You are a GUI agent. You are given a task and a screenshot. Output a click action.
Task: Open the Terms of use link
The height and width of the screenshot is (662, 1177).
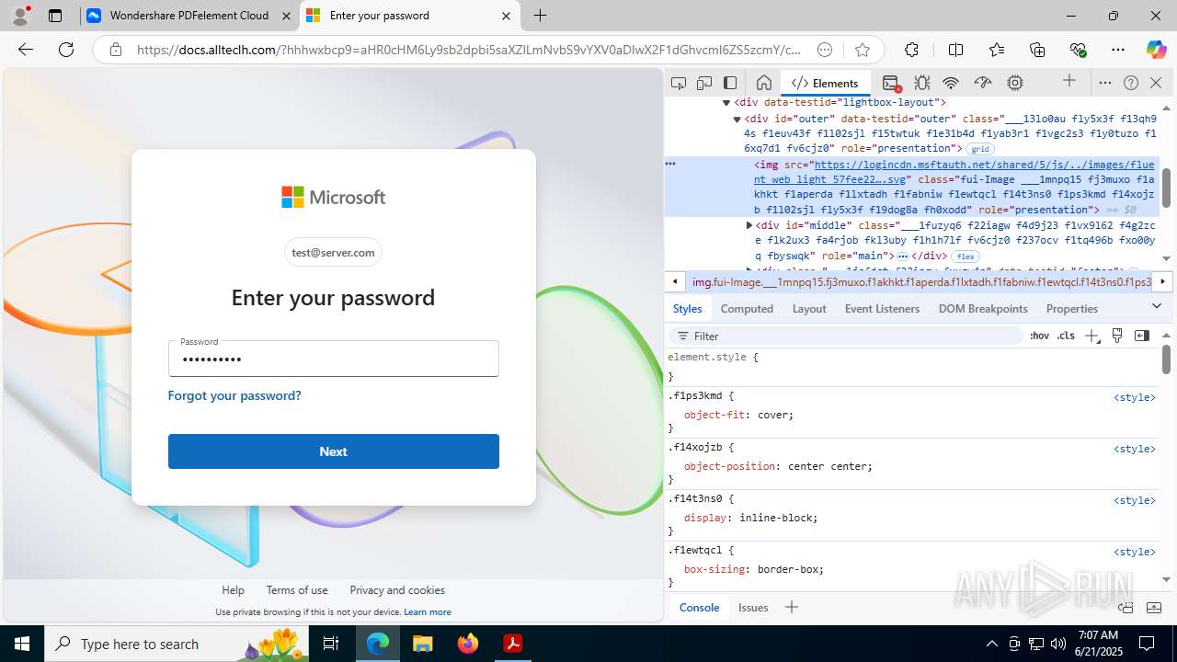(297, 590)
